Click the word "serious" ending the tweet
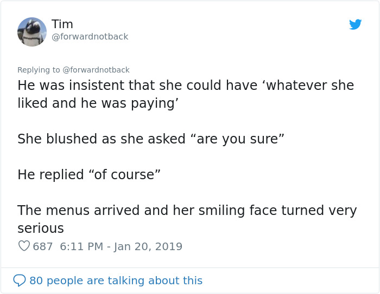 tap(41, 228)
